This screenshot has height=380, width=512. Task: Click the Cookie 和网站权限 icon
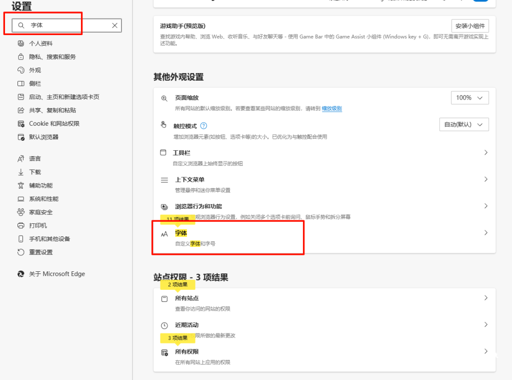point(21,124)
